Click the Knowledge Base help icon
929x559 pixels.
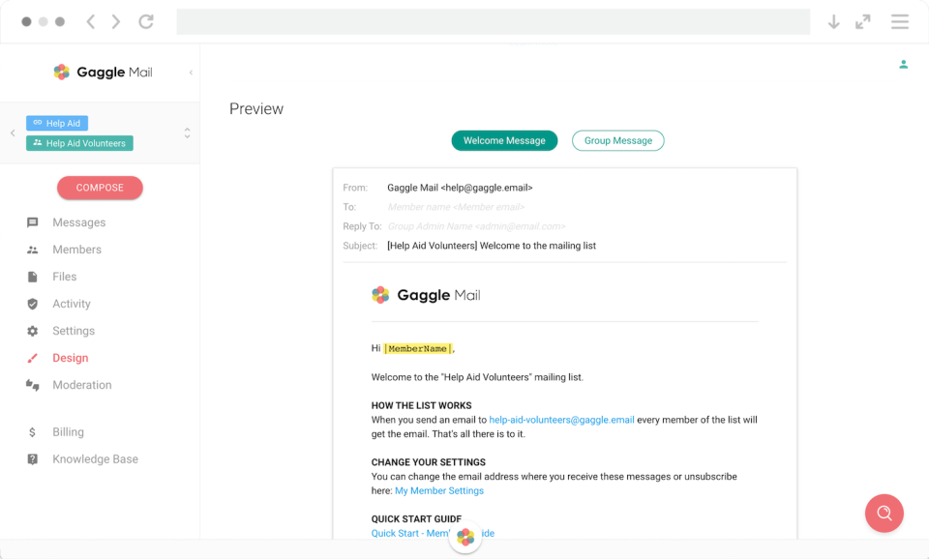point(33,459)
